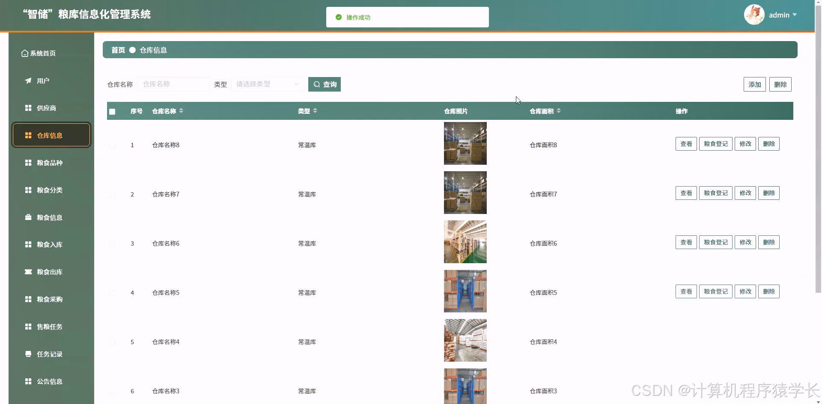Select the paper-plane icon next to 用户
822x404 pixels.
(x=27, y=80)
